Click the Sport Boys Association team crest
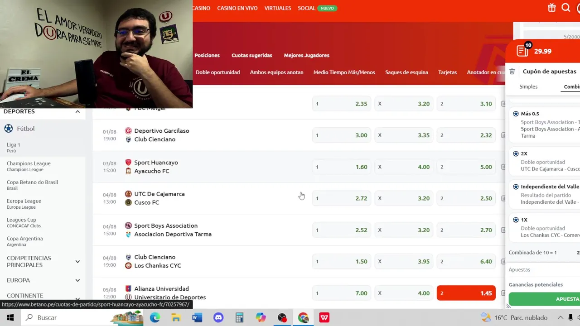580x326 pixels. tap(128, 225)
